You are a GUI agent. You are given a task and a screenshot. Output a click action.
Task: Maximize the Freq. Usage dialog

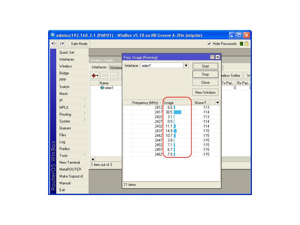(x=212, y=57)
